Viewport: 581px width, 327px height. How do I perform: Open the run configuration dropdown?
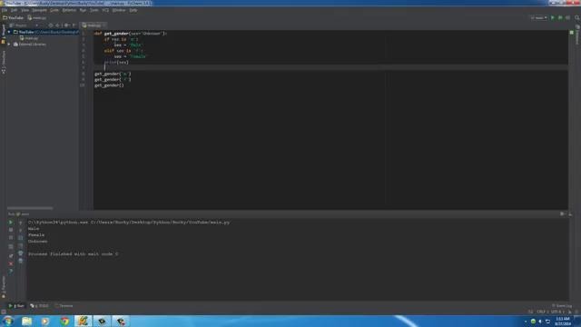(x=538, y=17)
